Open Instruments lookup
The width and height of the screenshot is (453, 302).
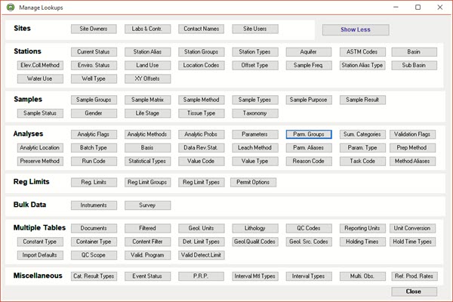[x=94, y=205]
